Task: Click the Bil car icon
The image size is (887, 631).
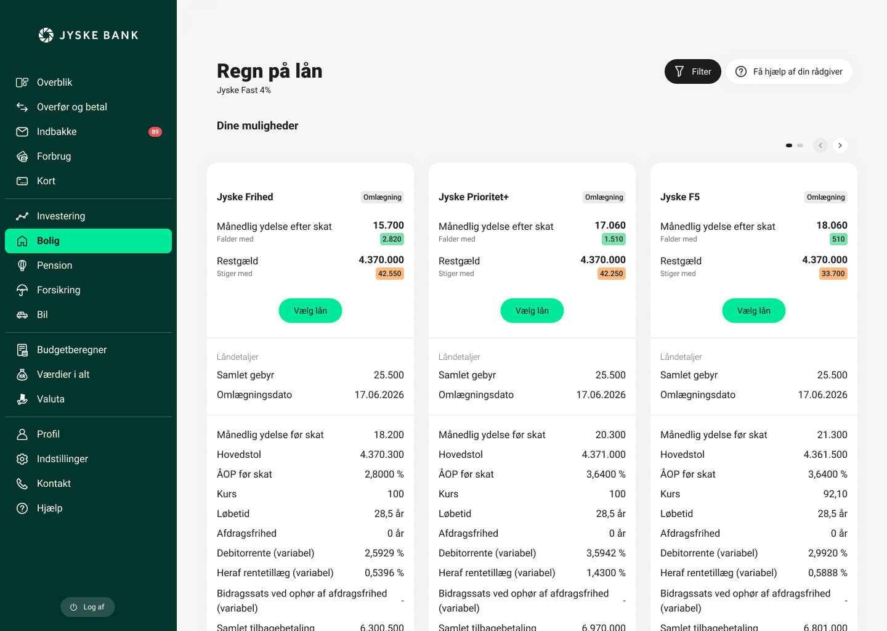Action: pyautogui.click(x=22, y=315)
